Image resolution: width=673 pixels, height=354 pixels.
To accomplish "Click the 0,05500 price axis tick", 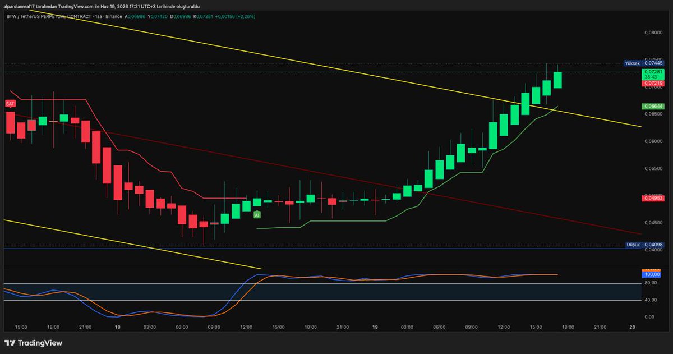I will pyautogui.click(x=654, y=168).
